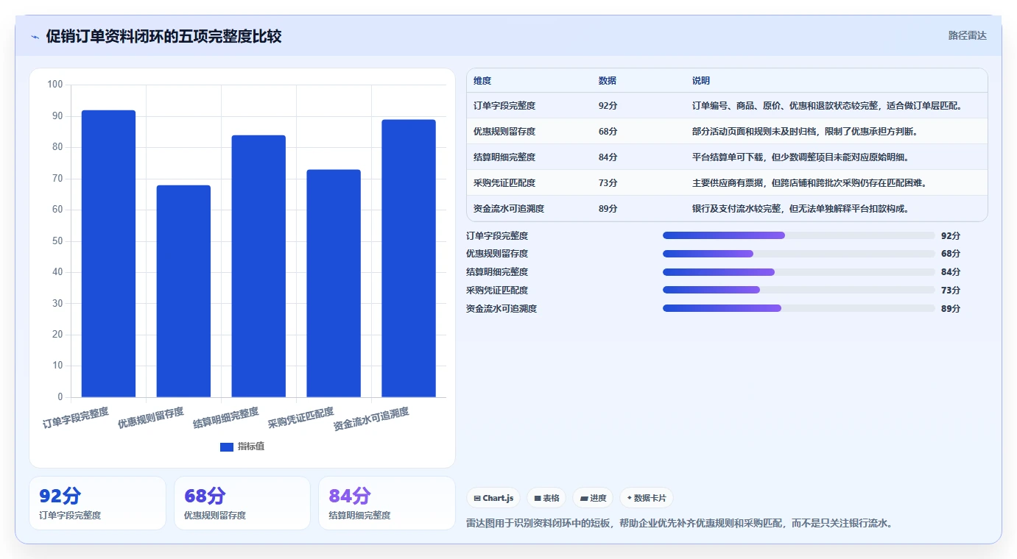Image resolution: width=1017 pixels, height=559 pixels.
Task: Click the y-axis label 100
Action: (x=55, y=85)
